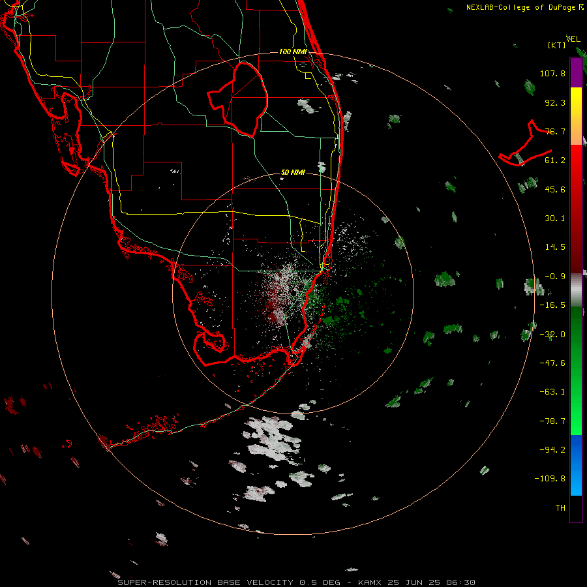
Task: Click the KAMX station identifier in the caption
Action: click(370, 582)
